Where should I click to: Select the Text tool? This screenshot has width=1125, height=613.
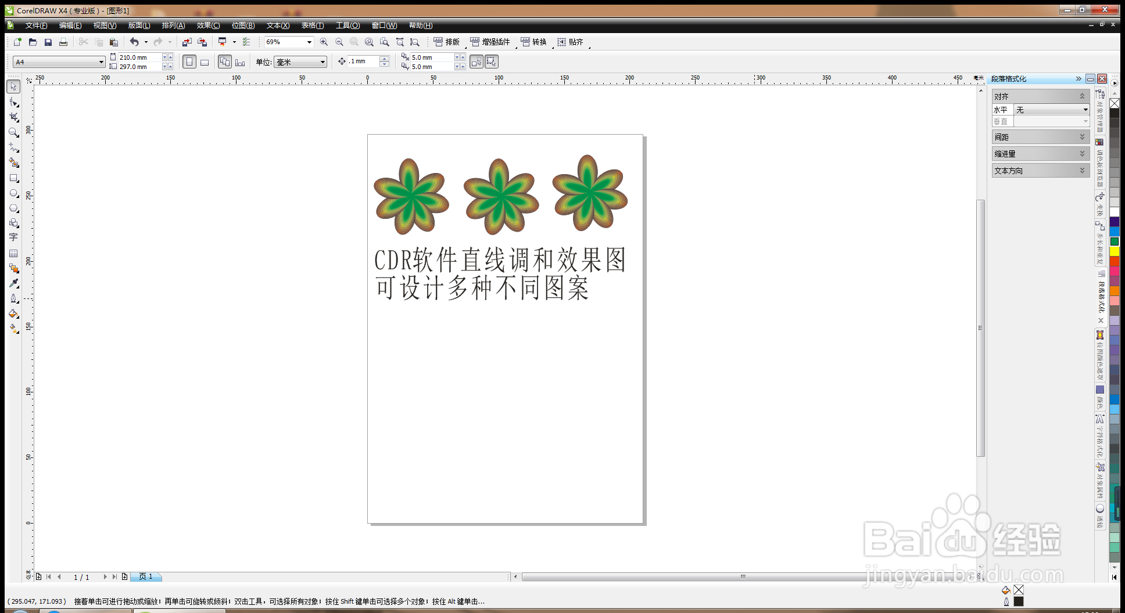click(14, 237)
